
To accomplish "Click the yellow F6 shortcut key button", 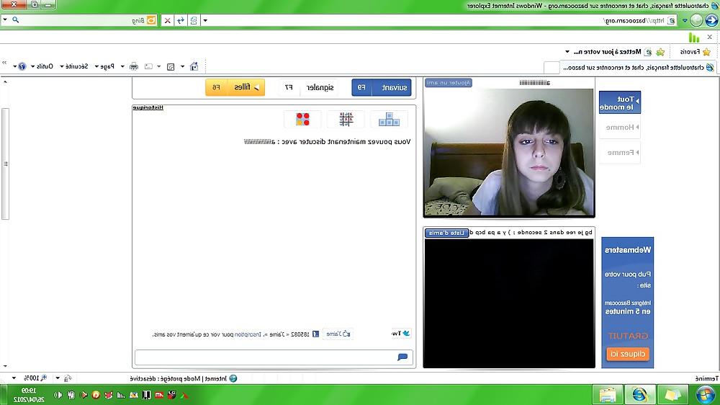I will (216, 87).
